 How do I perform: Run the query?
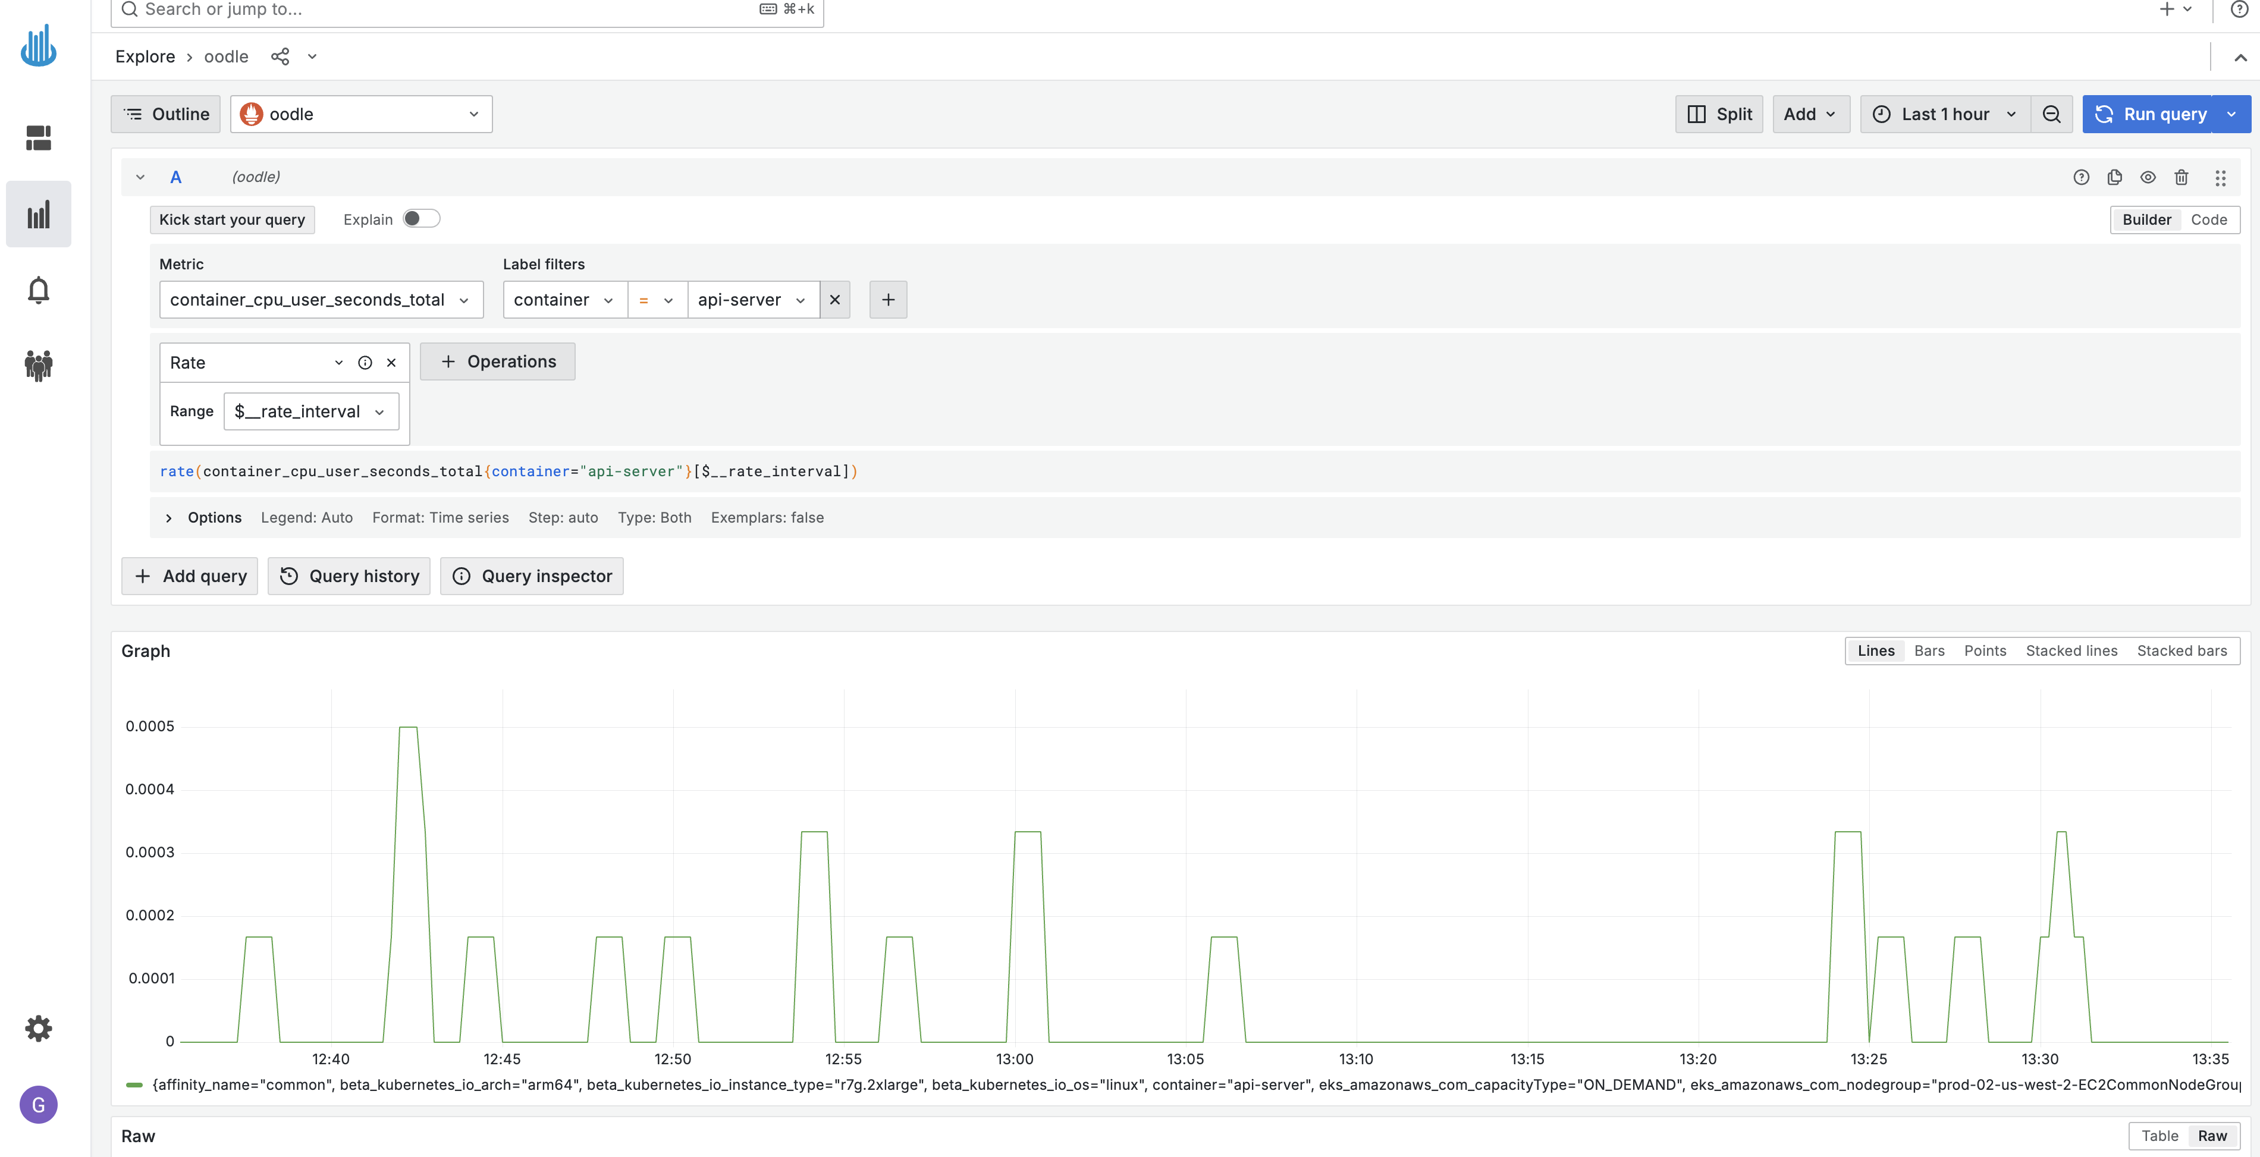tap(2149, 114)
